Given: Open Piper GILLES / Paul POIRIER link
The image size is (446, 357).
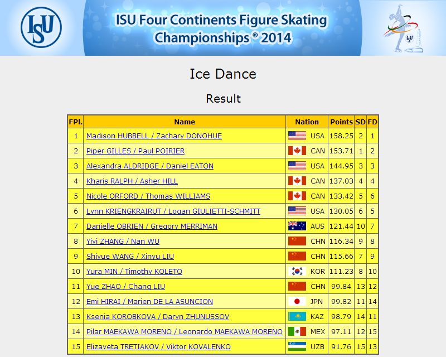Looking at the screenshot, I should 135,151.
